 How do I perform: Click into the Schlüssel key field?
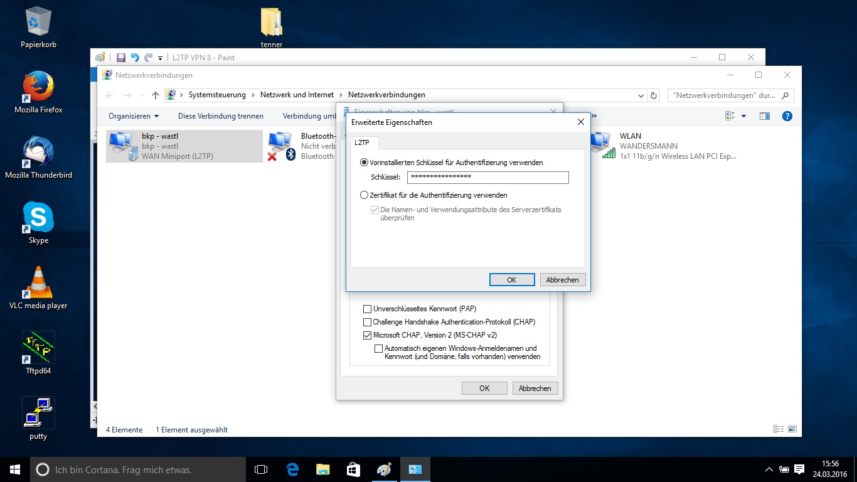(x=487, y=178)
